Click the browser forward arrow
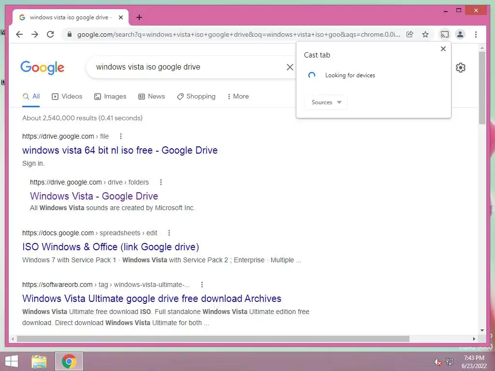Viewport: 495px width, 371px height. (x=35, y=34)
